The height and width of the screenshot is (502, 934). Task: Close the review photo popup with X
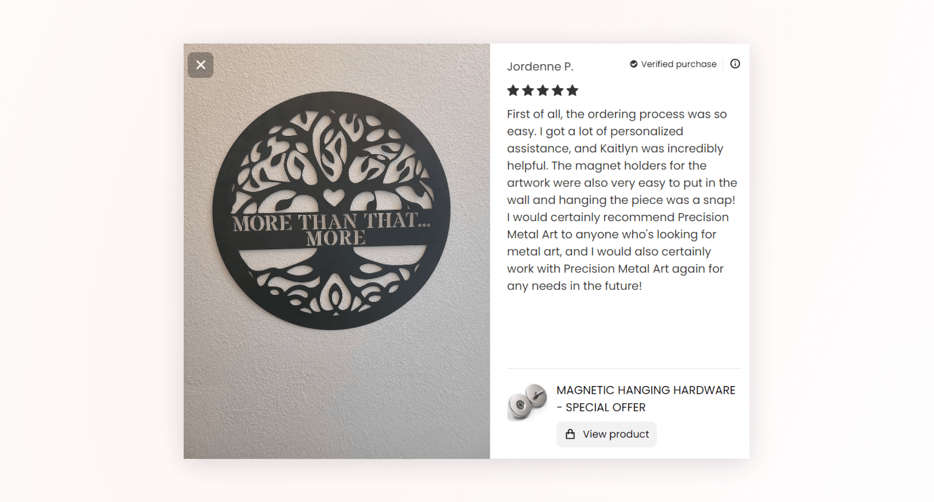pyautogui.click(x=200, y=65)
